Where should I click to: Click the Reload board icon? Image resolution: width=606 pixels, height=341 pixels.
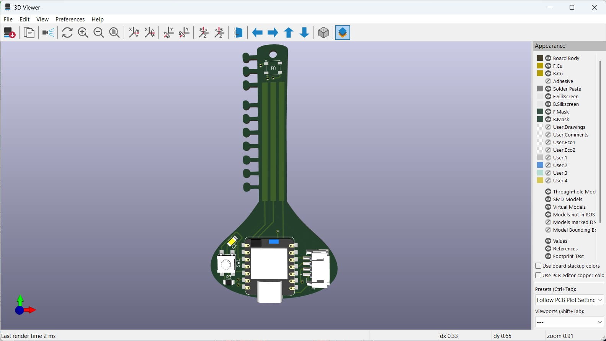pyautogui.click(x=10, y=32)
